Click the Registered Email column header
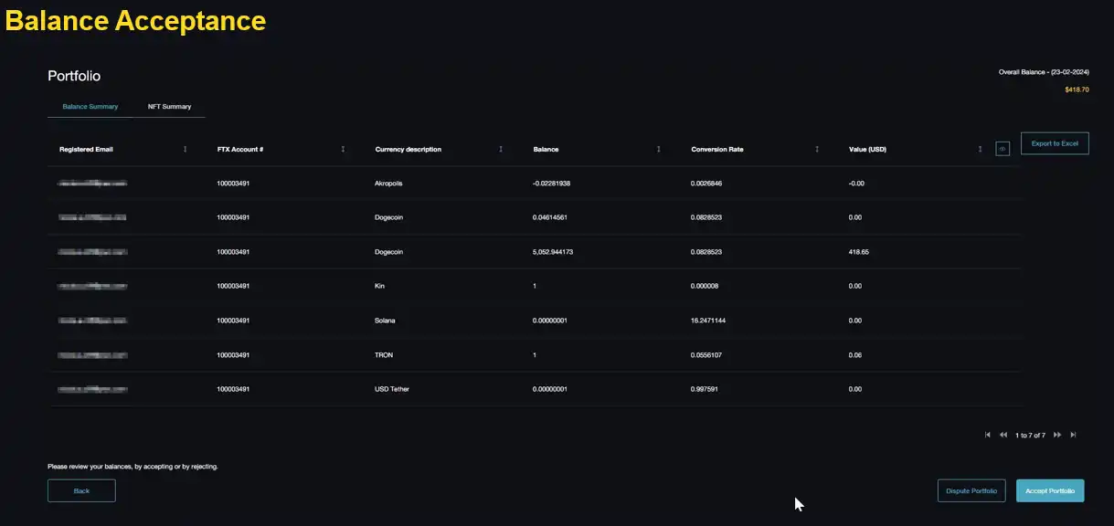 pos(86,149)
